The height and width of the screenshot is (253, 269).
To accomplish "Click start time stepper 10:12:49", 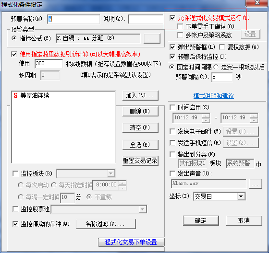I will click(206, 118).
